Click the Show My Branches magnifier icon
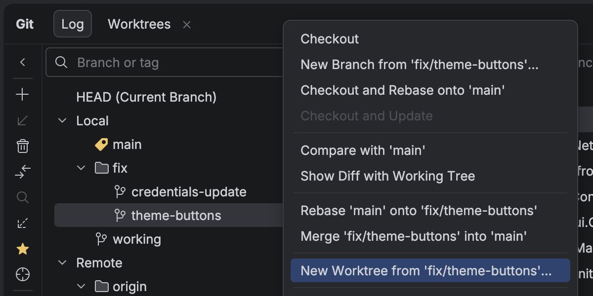Image resolution: width=593 pixels, height=296 pixels. tap(23, 198)
